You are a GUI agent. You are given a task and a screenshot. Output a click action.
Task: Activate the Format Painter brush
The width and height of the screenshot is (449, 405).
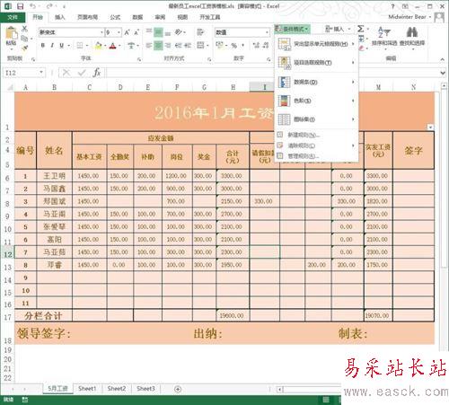(24, 48)
